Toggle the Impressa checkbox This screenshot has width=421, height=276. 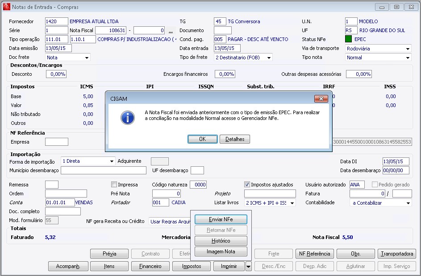pyautogui.click(x=114, y=185)
